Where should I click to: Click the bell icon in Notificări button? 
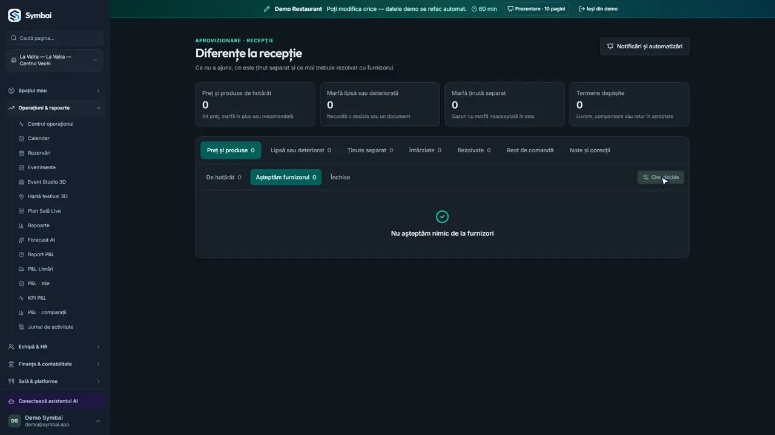pyautogui.click(x=610, y=47)
